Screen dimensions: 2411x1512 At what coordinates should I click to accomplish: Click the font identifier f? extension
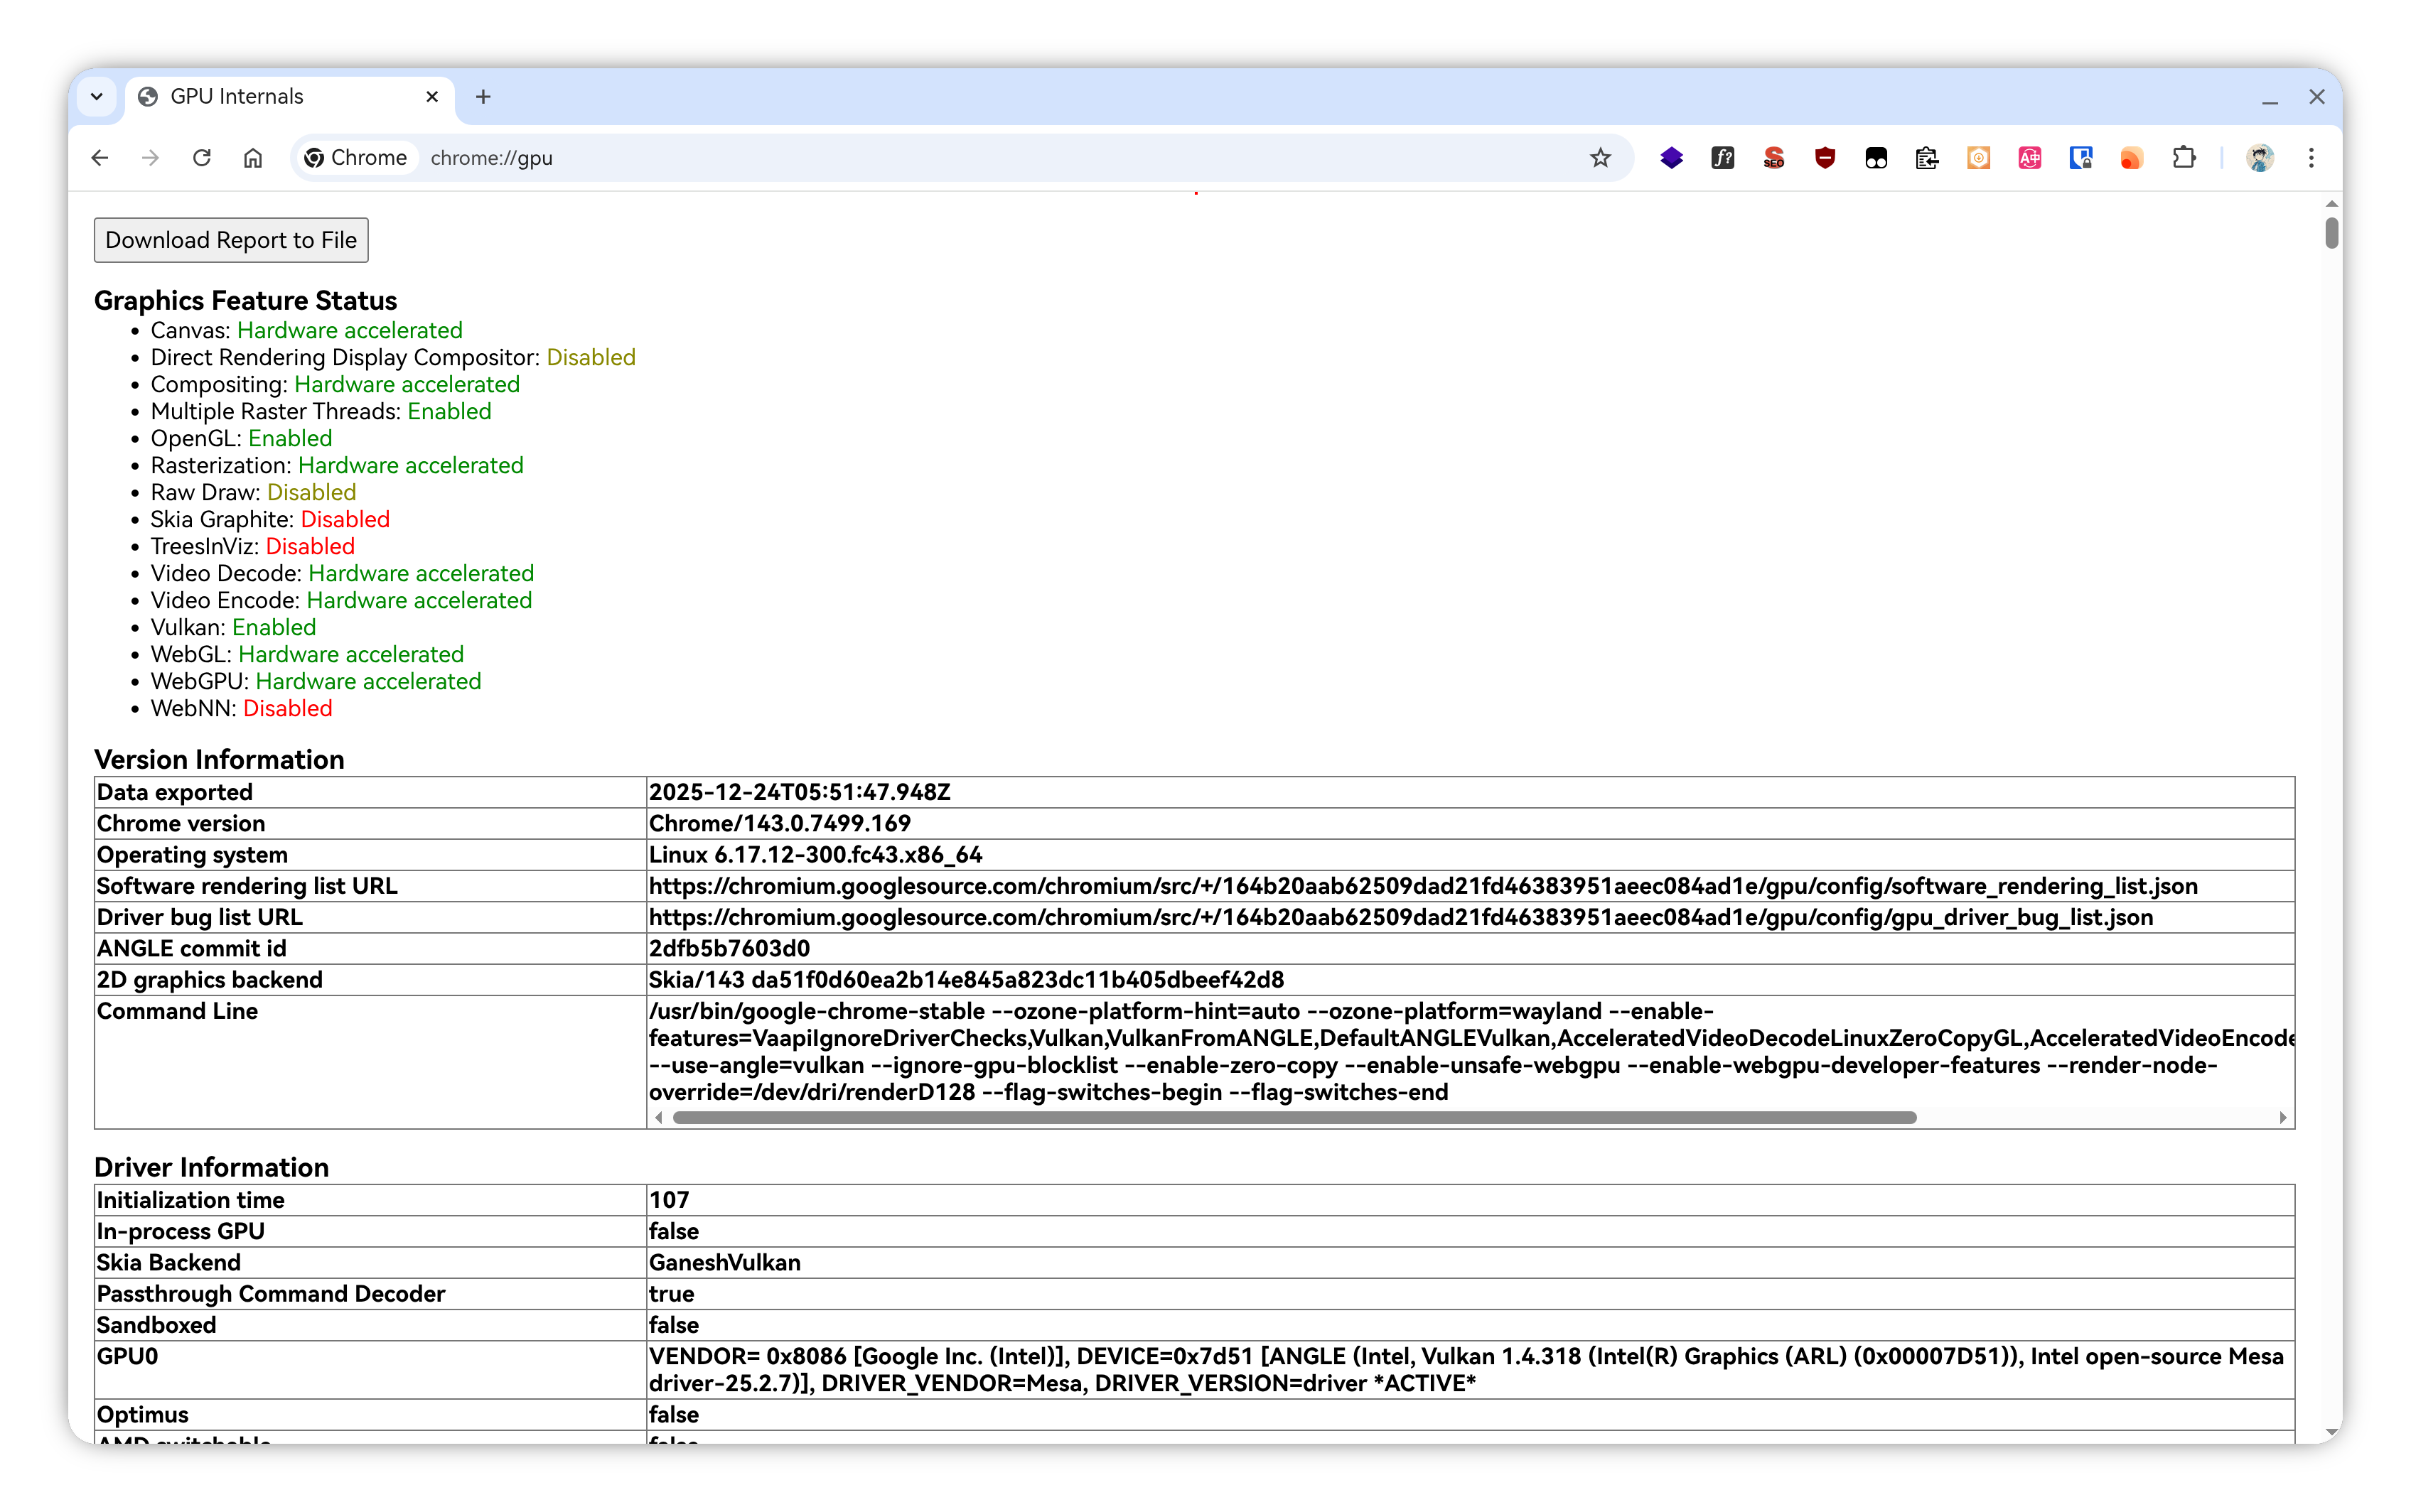click(x=1722, y=158)
